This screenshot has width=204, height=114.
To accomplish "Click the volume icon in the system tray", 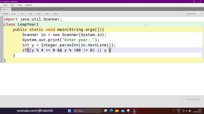I will point(186,111).
